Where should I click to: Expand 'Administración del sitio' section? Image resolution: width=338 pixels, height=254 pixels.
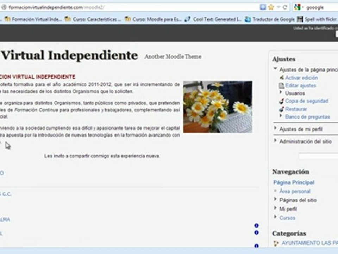[x=275, y=140]
